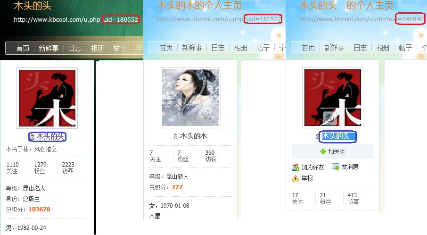The height and width of the screenshot is (235, 427).
Task: Go to 首页 in left profile nav
Action: pyautogui.click(x=23, y=48)
